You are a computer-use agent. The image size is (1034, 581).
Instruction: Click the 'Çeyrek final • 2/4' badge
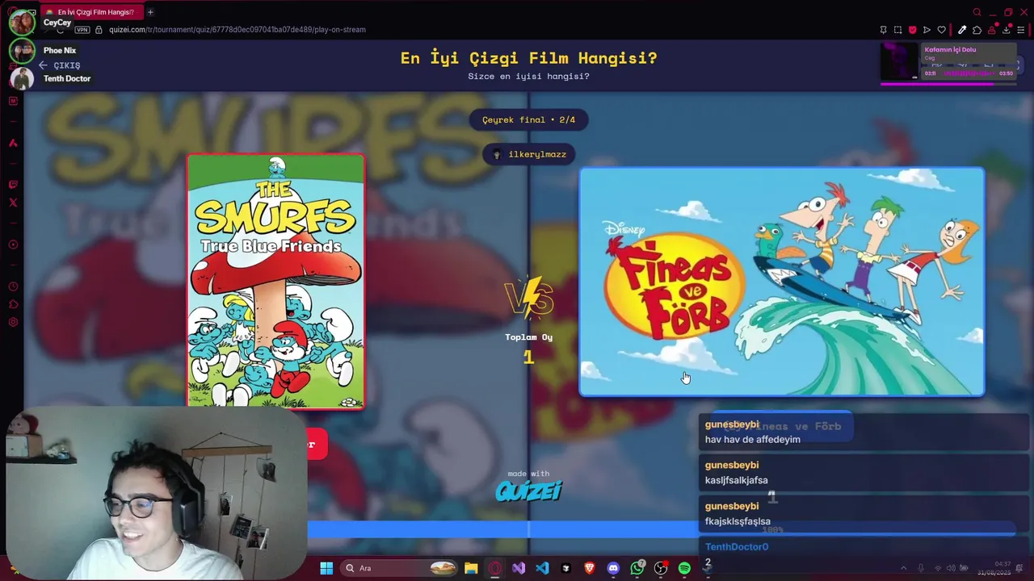tap(528, 119)
